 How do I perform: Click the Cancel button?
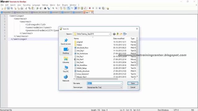click(133, 87)
